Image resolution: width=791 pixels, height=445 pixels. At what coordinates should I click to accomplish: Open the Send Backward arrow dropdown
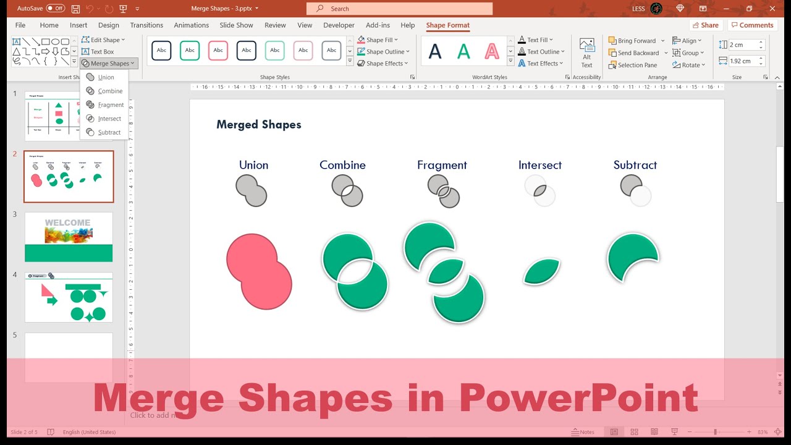click(x=666, y=53)
